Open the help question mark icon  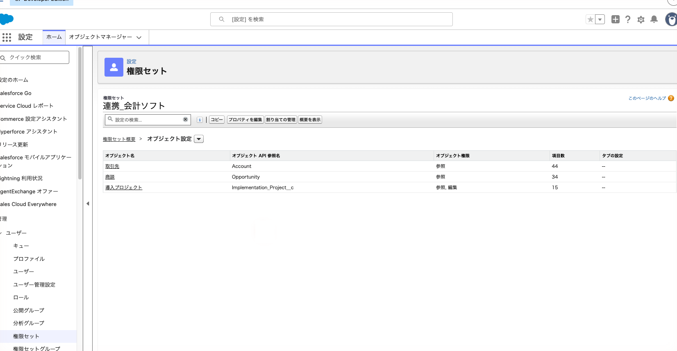point(628,19)
